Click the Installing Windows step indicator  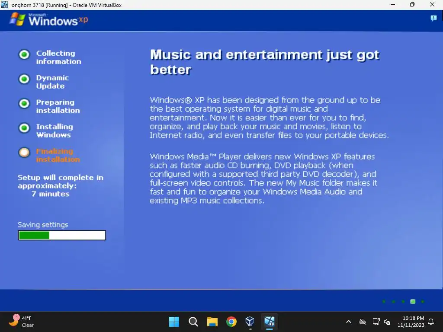pos(24,128)
